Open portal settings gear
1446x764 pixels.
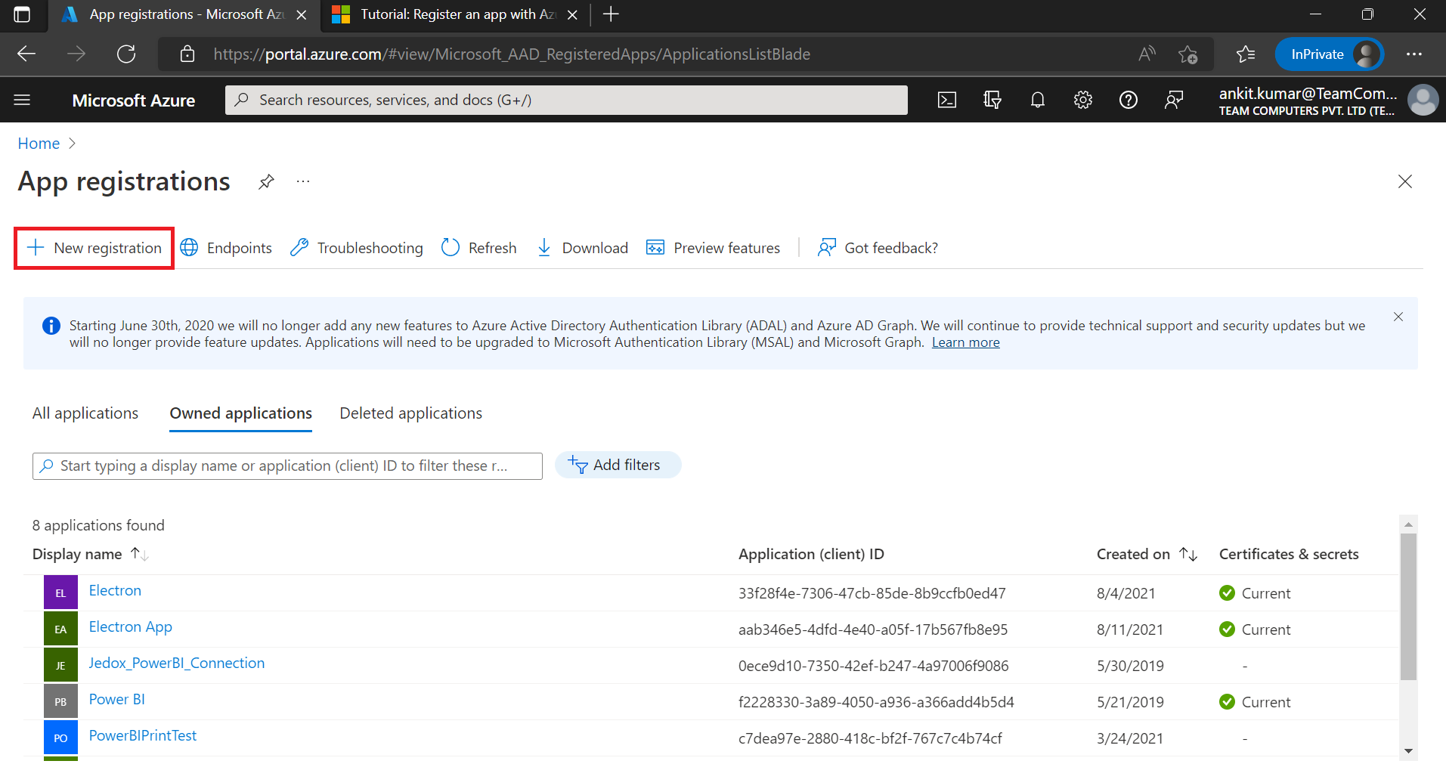pyautogui.click(x=1083, y=100)
